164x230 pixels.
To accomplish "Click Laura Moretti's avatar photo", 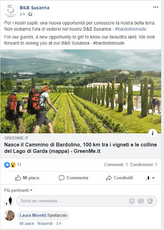I will tap(9, 216).
